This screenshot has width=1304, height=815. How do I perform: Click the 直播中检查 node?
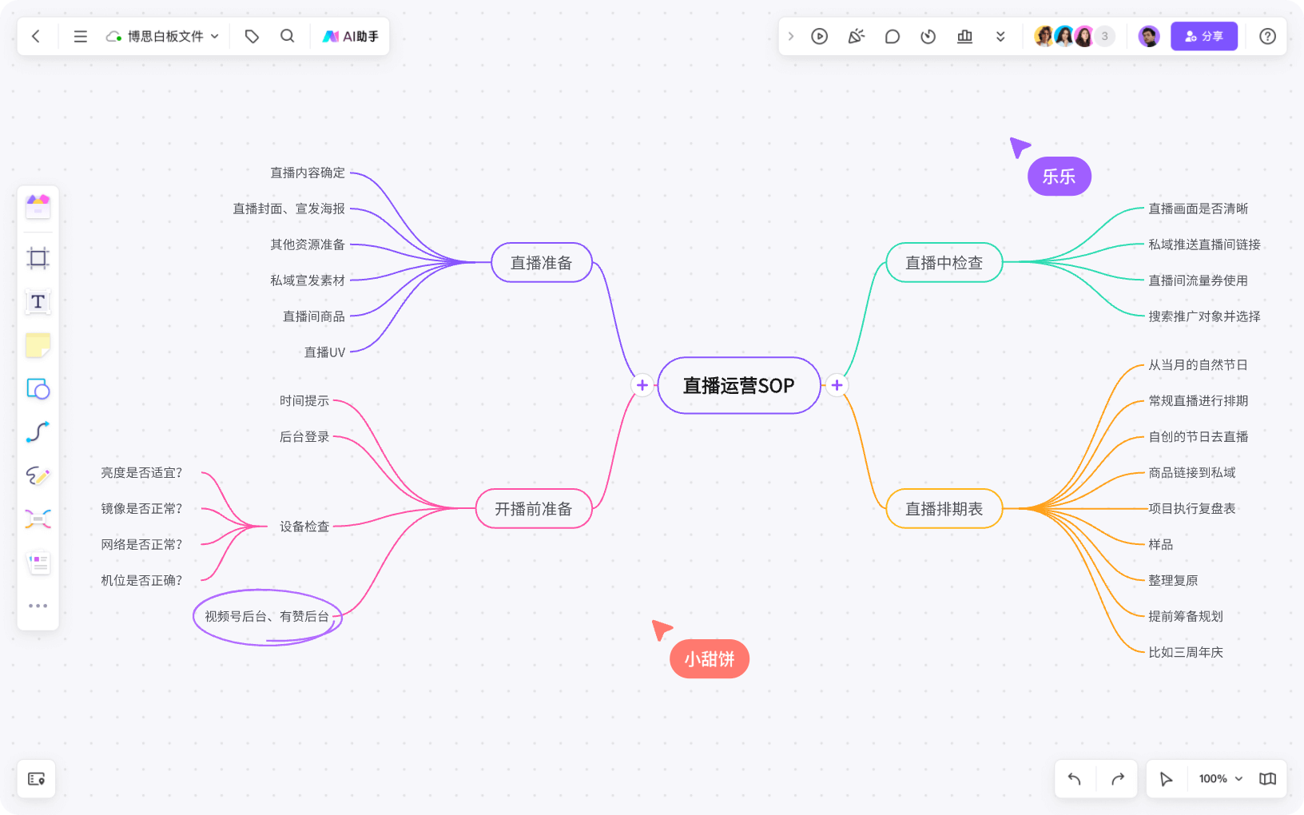pyautogui.click(x=944, y=262)
